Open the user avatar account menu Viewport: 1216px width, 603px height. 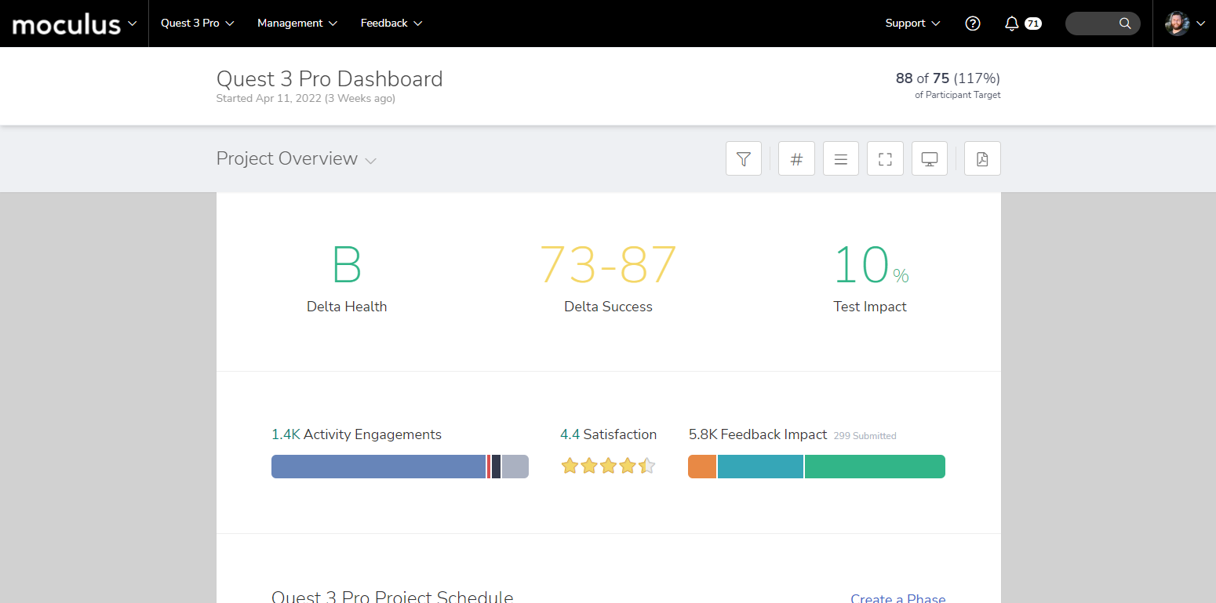1185,24
